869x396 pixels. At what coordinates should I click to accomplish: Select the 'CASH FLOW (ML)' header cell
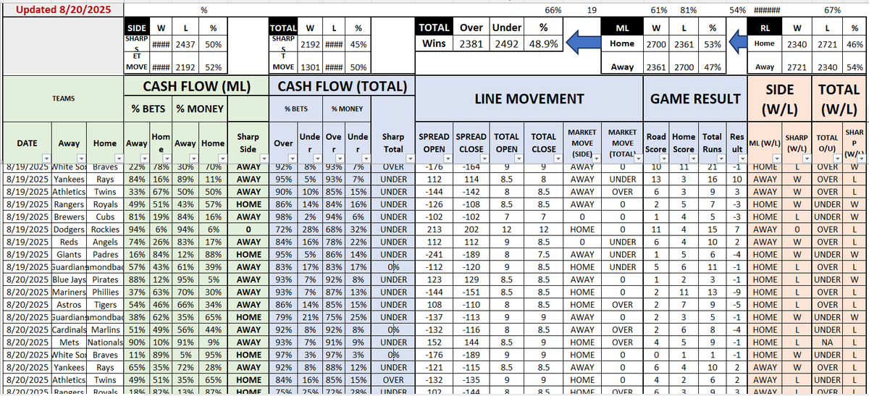[x=198, y=87]
